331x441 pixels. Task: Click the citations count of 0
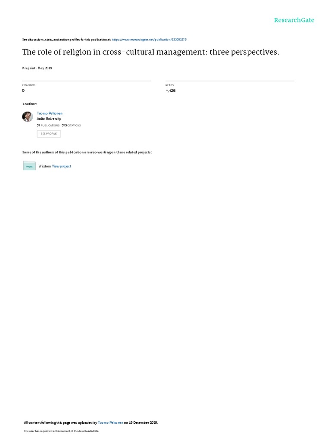[x=23, y=90]
